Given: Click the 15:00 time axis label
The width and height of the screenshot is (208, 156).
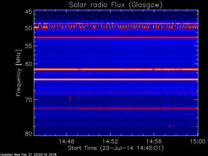Looking at the screenshot, I should [198, 141].
